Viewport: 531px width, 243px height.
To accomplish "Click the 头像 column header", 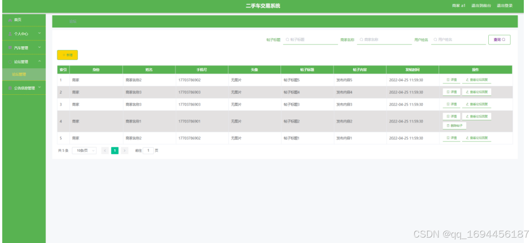I will pyautogui.click(x=254, y=70).
